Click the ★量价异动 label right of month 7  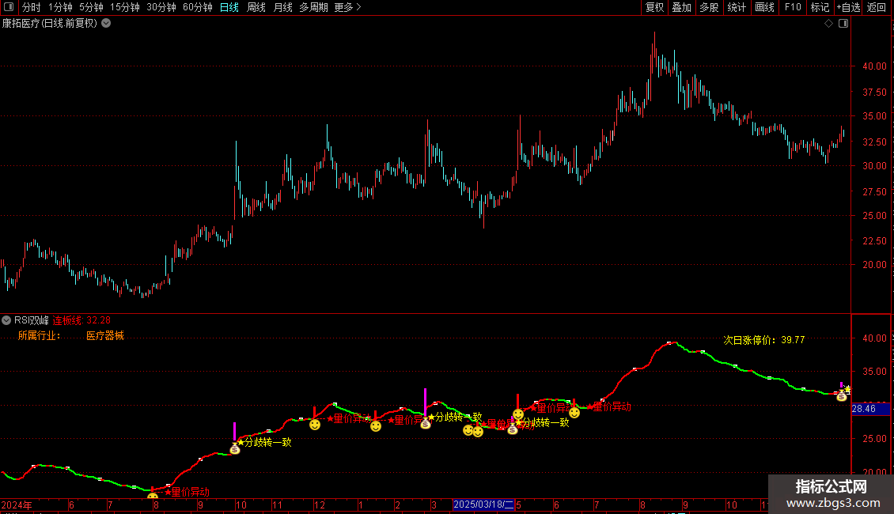(609, 406)
